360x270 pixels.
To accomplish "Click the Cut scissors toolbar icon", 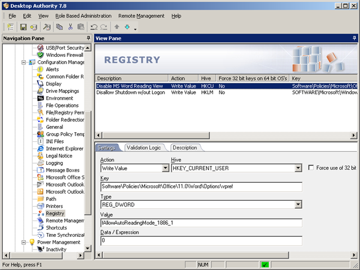I will click(x=70, y=27).
